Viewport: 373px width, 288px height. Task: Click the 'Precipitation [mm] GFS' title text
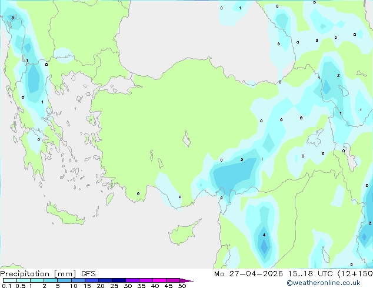(48, 274)
